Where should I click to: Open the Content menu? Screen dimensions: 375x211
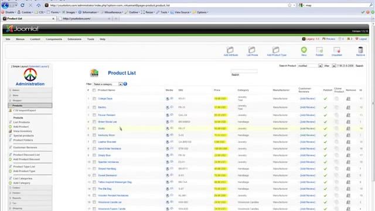click(35, 39)
